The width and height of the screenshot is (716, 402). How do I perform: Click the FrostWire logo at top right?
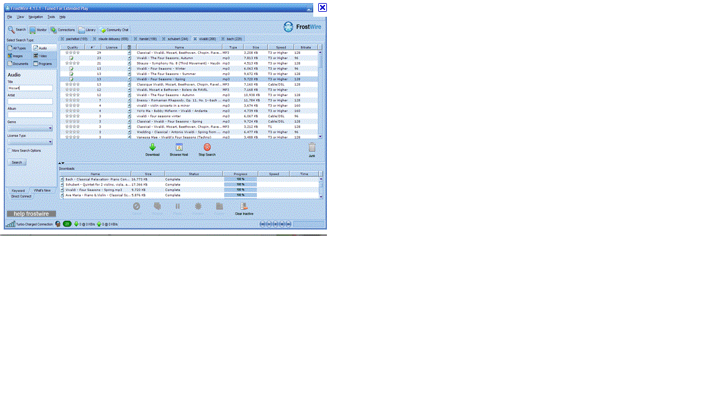(302, 27)
